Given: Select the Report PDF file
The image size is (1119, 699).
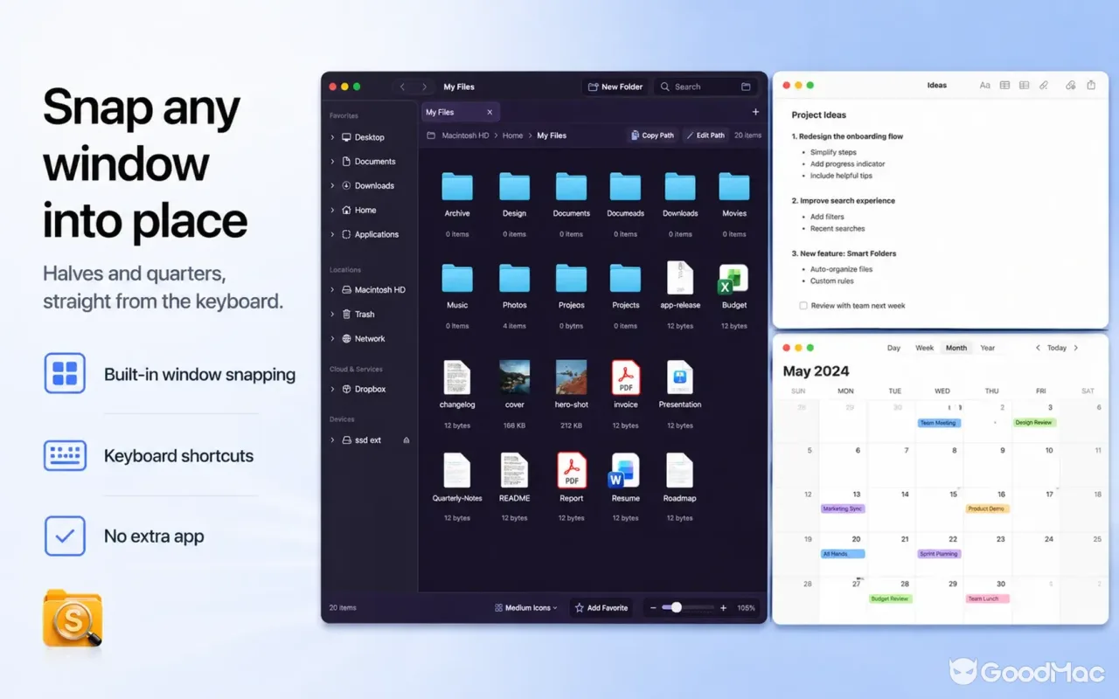Looking at the screenshot, I should pos(571,470).
